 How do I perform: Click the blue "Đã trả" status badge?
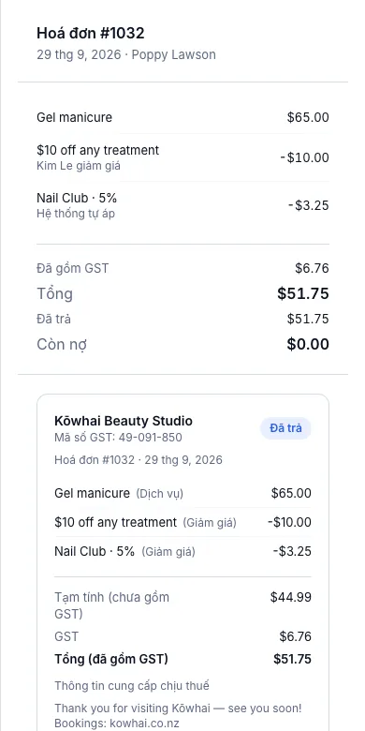point(285,428)
